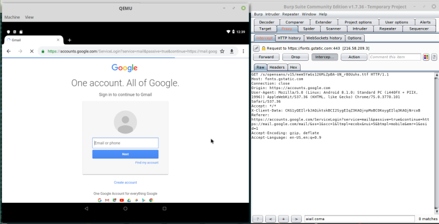
Task: Click Create account link
Action: click(125, 182)
